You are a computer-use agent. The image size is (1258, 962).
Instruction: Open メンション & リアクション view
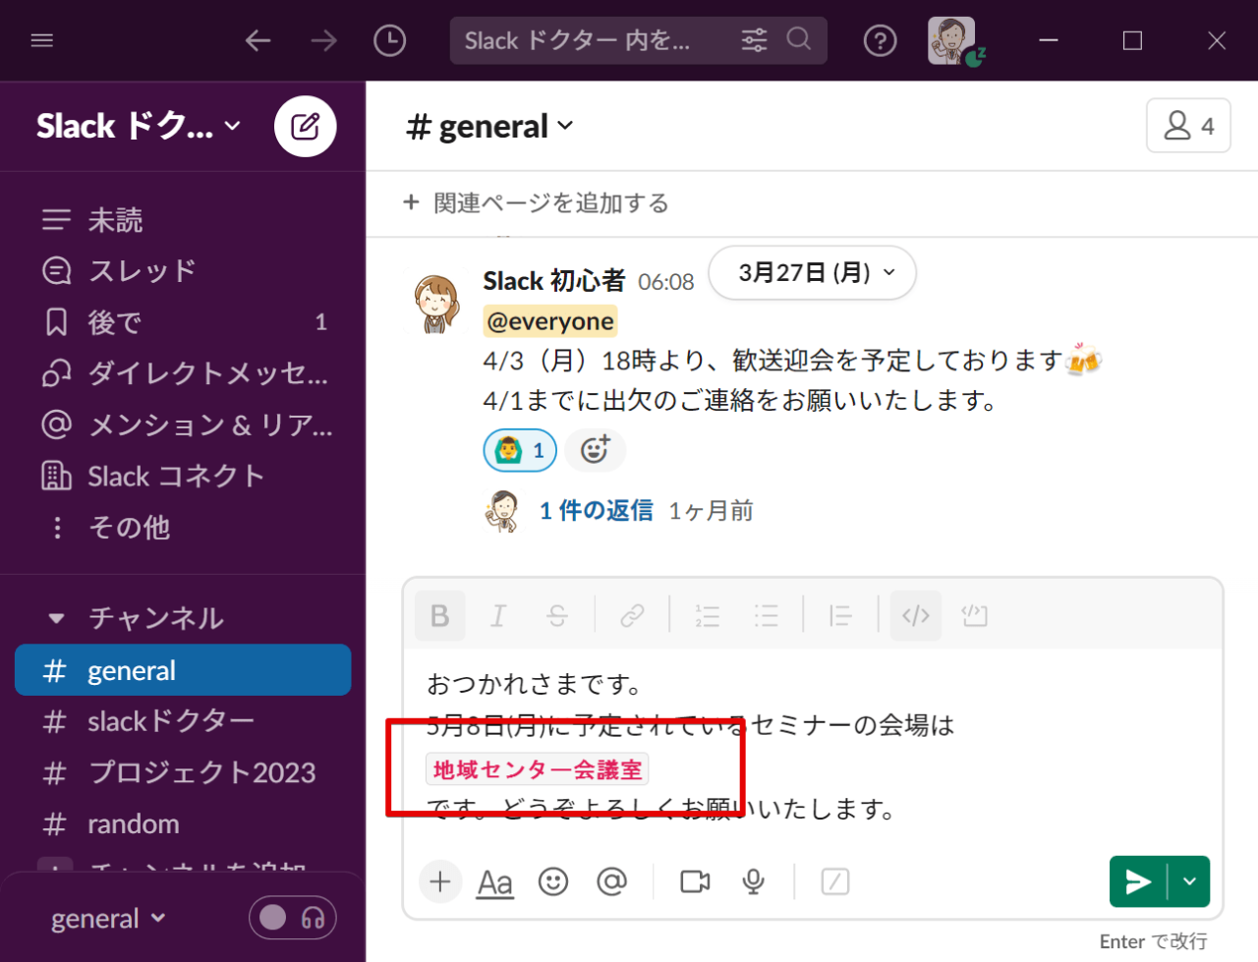click(183, 424)
